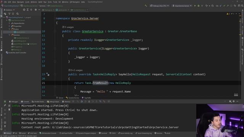Click the rerun debug icon in debug panel

pyautogui.click(x=5, y=102)
